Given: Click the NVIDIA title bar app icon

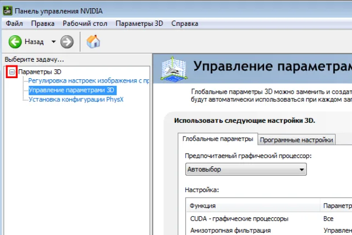Looking at the screenshot, I should [x=7, y=11].
